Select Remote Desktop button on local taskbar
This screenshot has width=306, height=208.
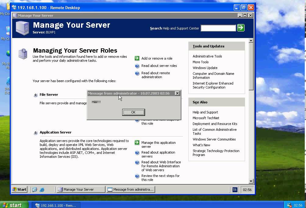click(56, 205)
